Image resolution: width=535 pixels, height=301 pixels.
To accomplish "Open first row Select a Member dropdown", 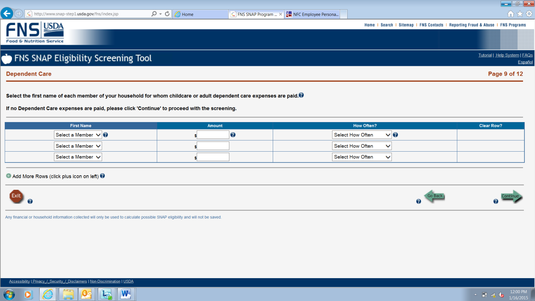I will click(78, 135).
